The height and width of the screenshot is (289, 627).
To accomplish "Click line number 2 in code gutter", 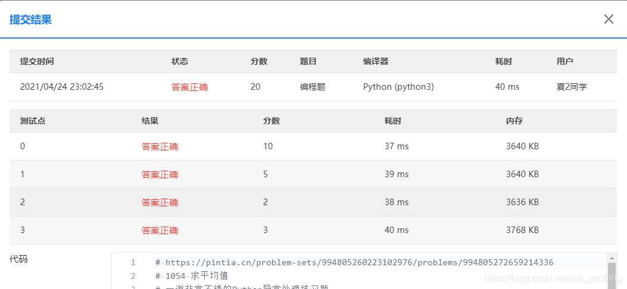I will (x=133, y=276).
